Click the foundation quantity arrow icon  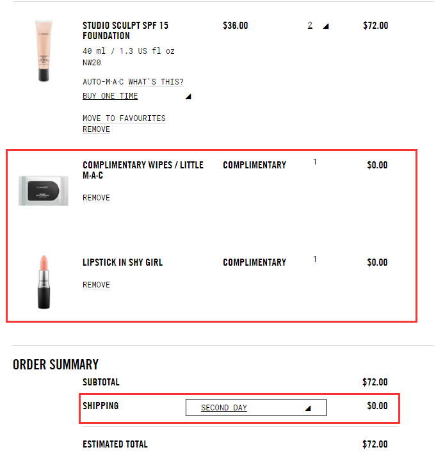(325, 27)
